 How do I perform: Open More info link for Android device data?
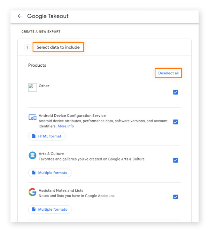(66, 126)
